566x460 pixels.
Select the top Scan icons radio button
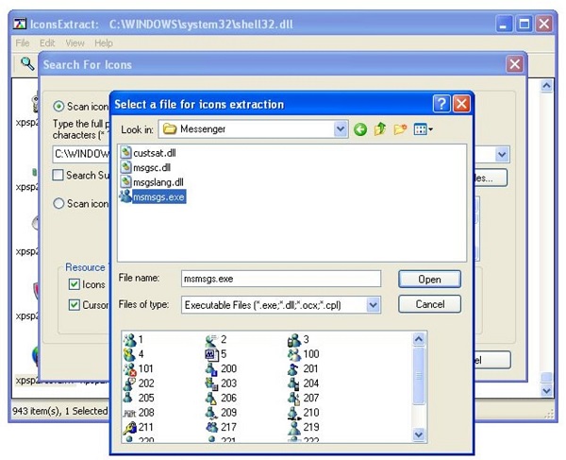pyautogui.click(x=58, y=107)
